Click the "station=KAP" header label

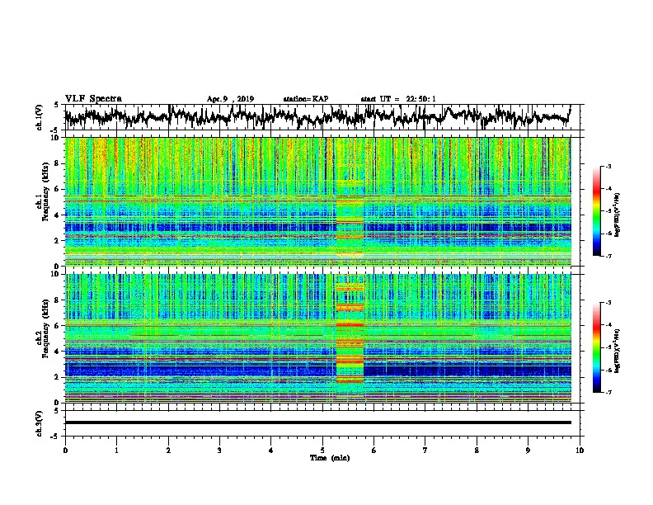pos(306,99)
